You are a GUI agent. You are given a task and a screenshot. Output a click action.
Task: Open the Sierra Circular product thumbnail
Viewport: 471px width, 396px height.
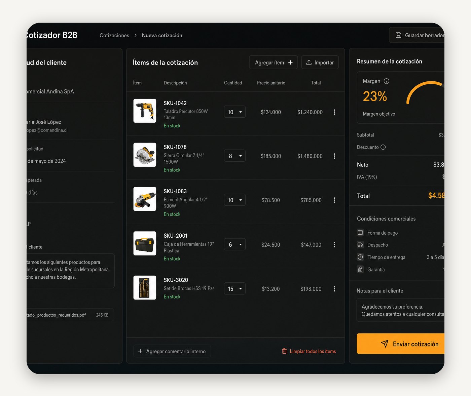[145, 155]
